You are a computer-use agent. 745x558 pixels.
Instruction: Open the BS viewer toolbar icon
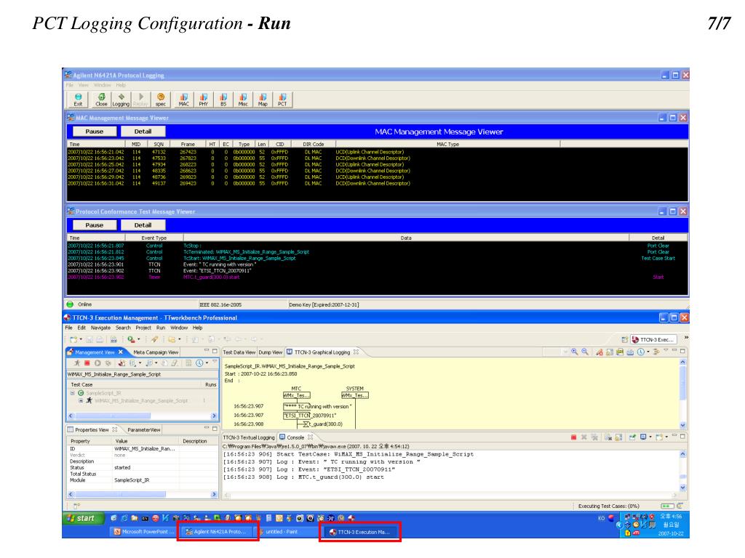223,99
